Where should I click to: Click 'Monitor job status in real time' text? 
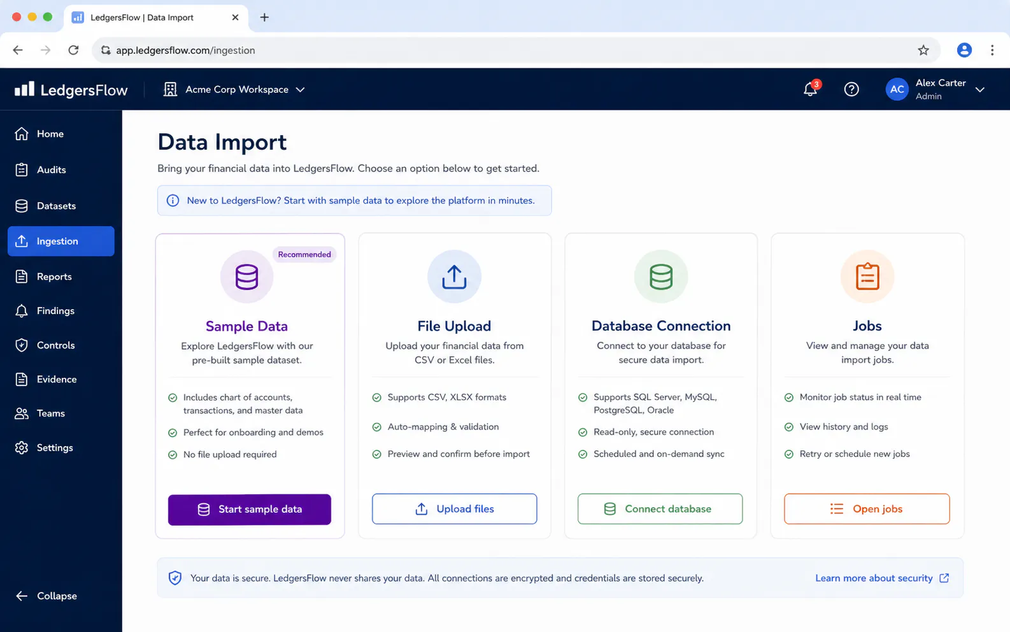tap(860, 397)
